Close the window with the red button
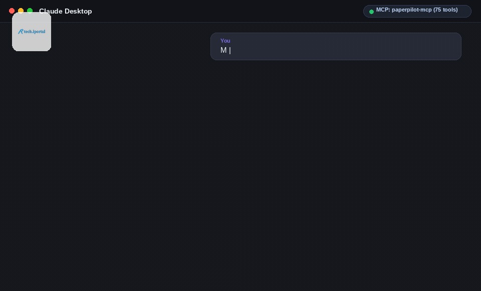 point(12,11)
